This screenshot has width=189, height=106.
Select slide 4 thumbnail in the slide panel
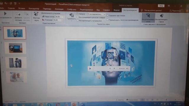point(17,77)
